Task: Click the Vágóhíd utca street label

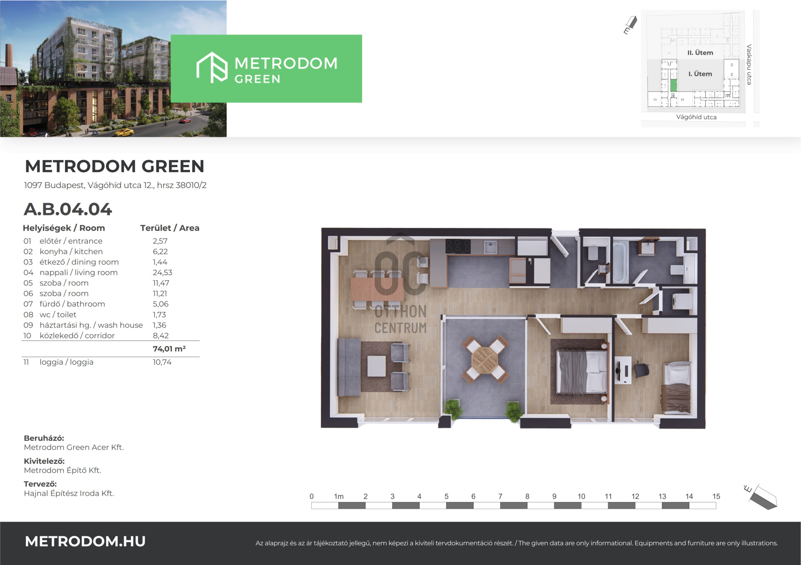Action: coord(696,117)
